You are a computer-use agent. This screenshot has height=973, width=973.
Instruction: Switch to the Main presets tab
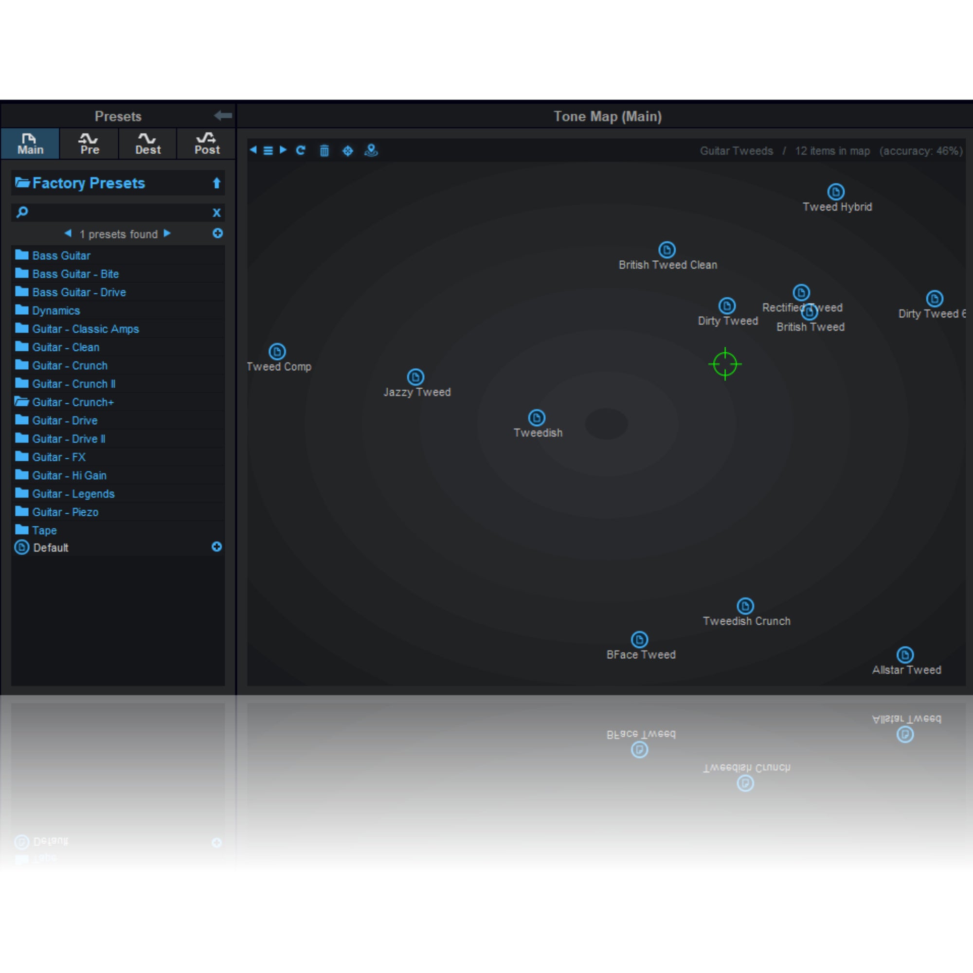[30, 144]
